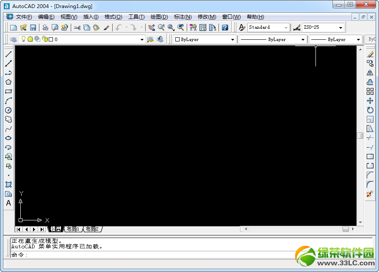Toggle layer 0 lock icon

point(45,39)
